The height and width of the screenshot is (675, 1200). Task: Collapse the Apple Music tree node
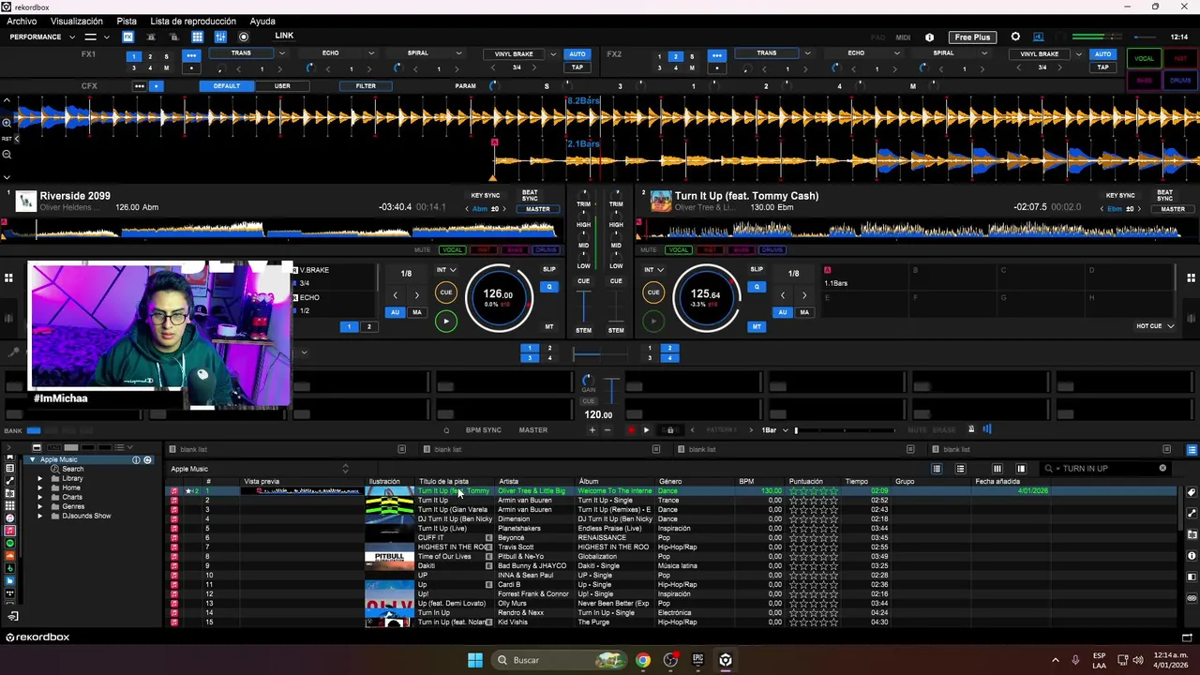[x=32, y=460]
